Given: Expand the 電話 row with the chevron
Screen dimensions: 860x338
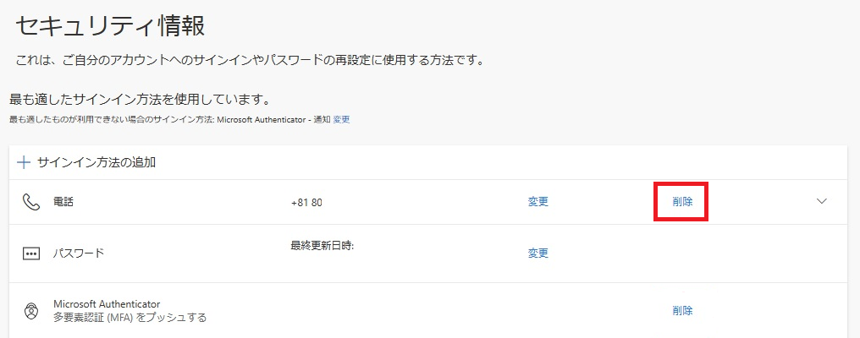Looking at the screenshot, I should point(821,201).
